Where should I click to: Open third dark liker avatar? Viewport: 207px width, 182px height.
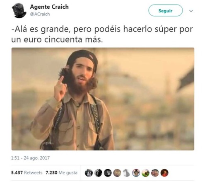[108, 173]
